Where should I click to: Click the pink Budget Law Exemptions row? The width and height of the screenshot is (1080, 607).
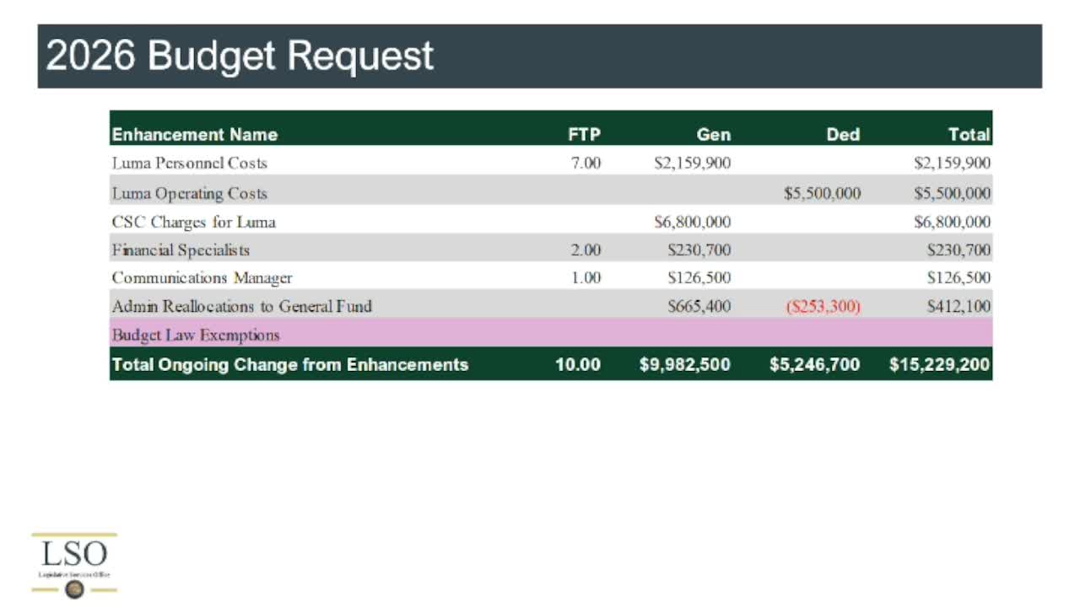(x=551, y=334)
